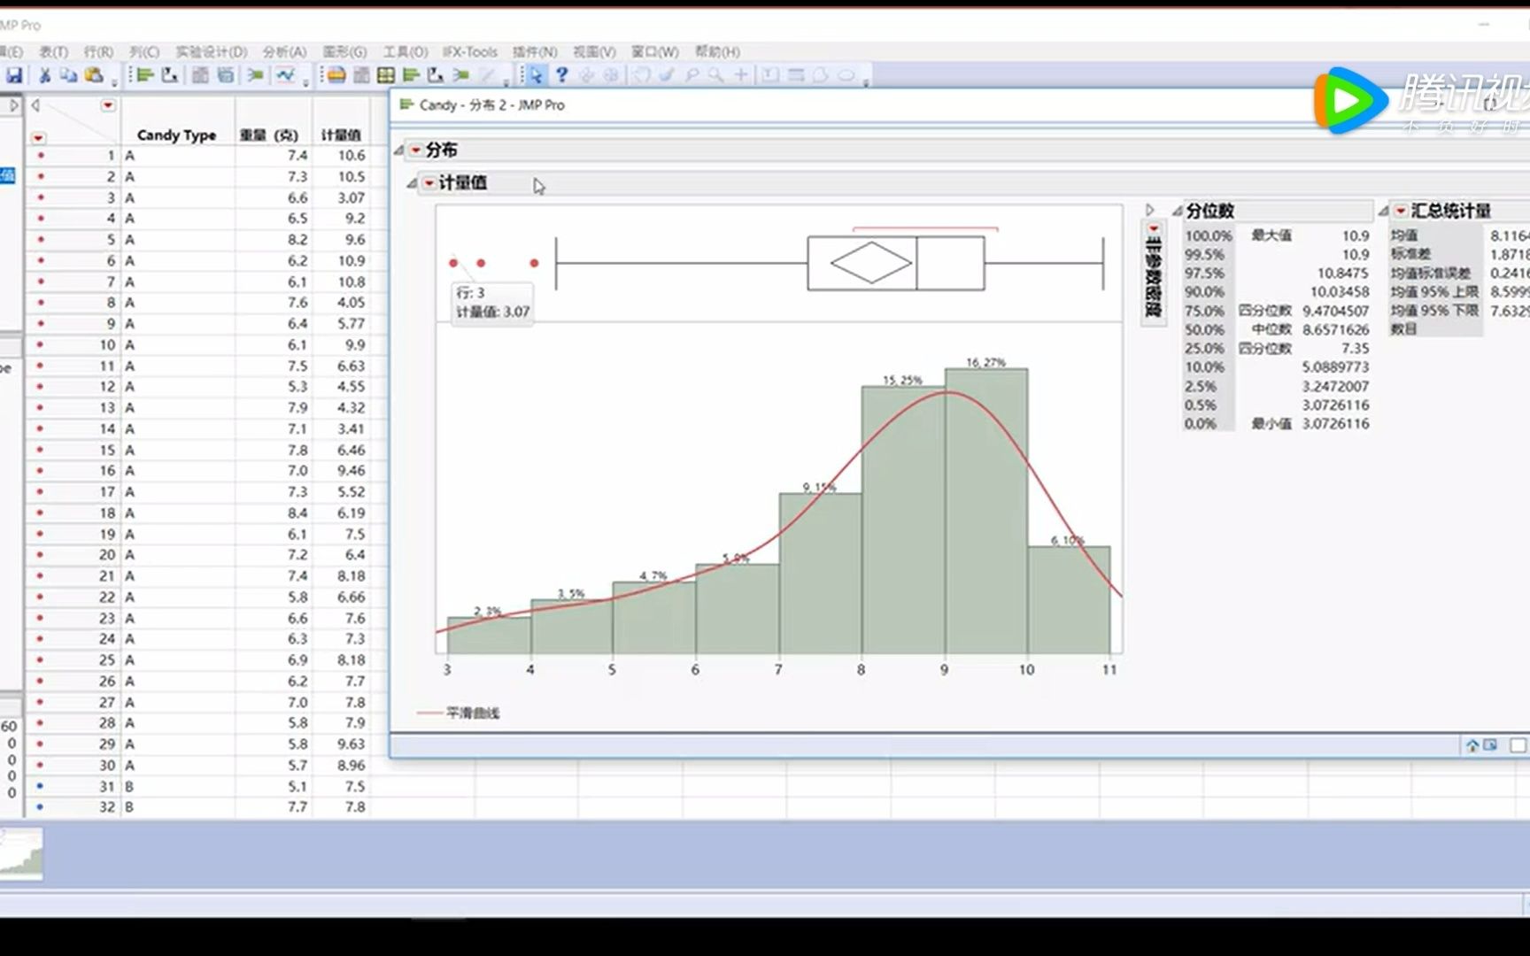
Task: Select the polygon shape tool
Action: pyautogui.click(x=821, y=76)
